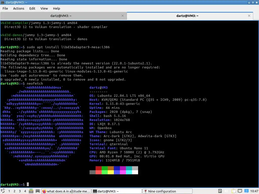This screenshot has width=259, height=194.
Task: Click the 'Shell: bash 5.1.16' line
Action: tap(107, 116)
